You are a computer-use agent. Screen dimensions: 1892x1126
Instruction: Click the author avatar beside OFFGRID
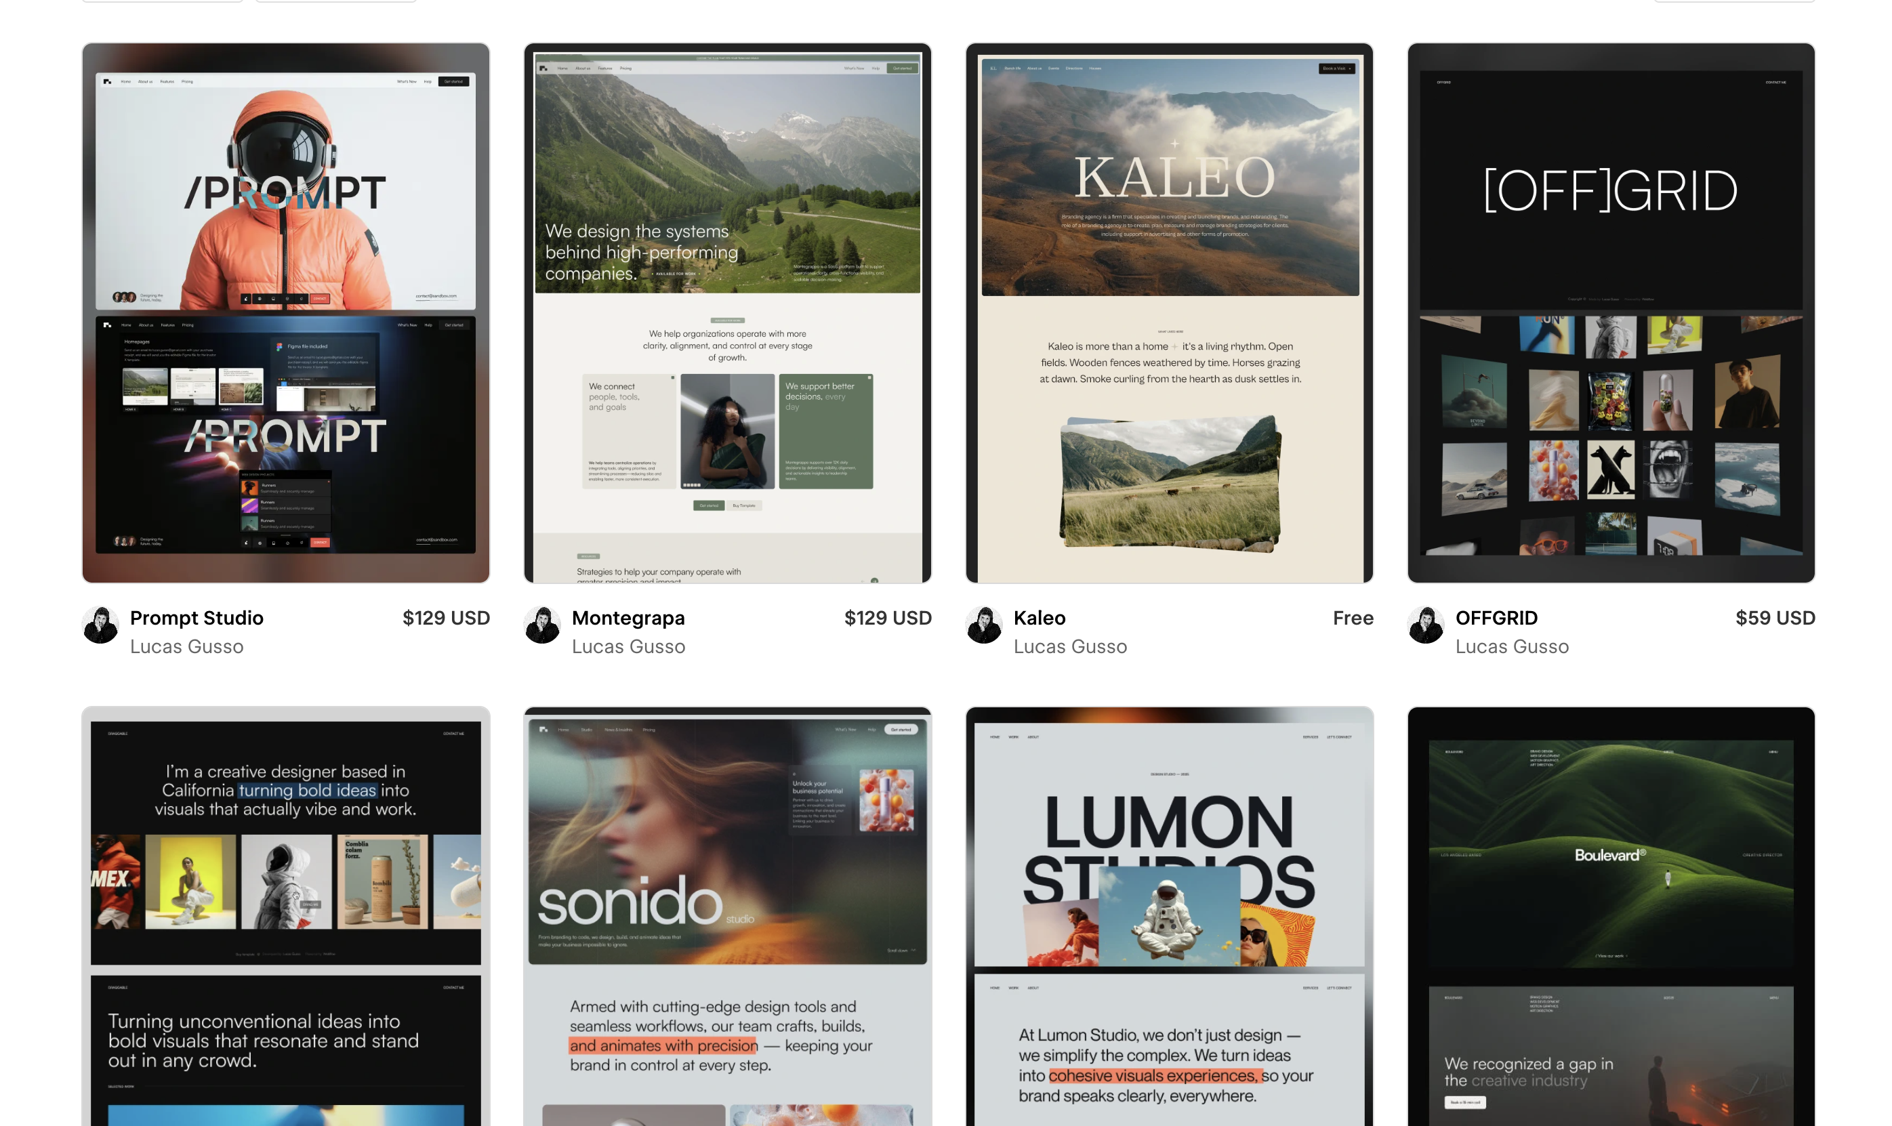pos(1425,625)
